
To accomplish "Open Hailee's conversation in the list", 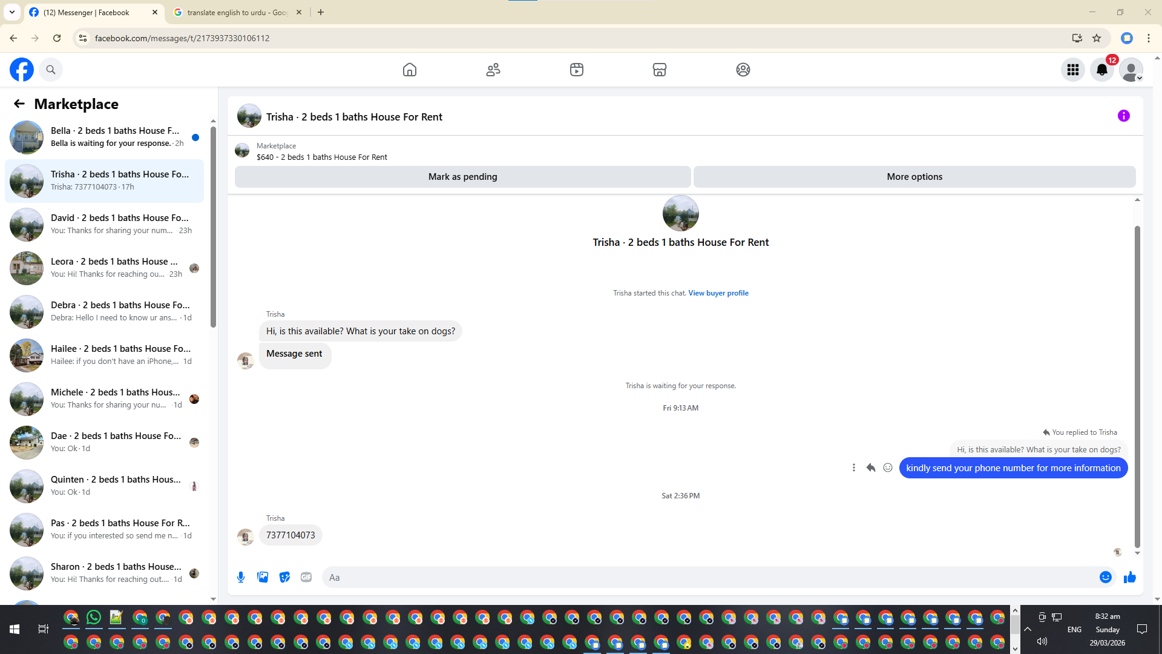I will coord(104,355).
